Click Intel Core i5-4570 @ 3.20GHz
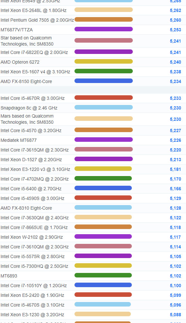The height and width of the screenshot is (323, 186). [31, 130]
